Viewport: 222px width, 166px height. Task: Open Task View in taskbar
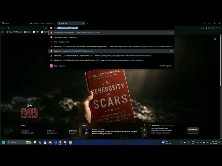(35, 142)
